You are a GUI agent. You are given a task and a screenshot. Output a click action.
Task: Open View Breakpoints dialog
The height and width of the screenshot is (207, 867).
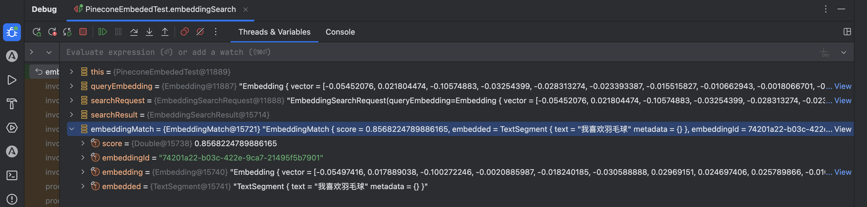(x=184, y=32)
